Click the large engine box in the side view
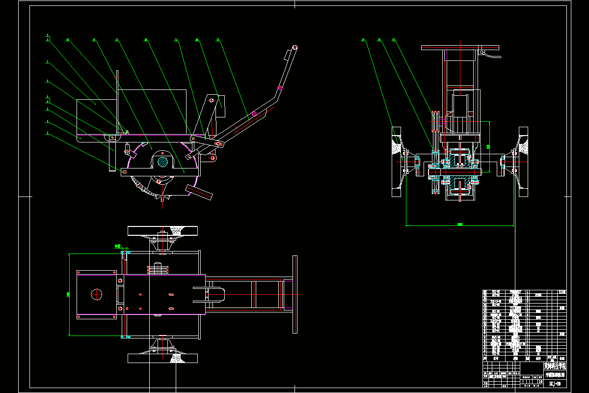This screenshot has width=589, height=393. [x=153, y=112]
